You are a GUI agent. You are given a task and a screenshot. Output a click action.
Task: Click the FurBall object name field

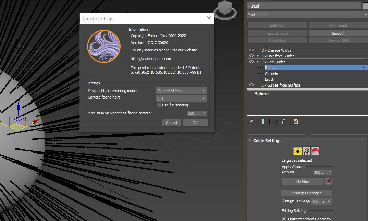(304, 6)
